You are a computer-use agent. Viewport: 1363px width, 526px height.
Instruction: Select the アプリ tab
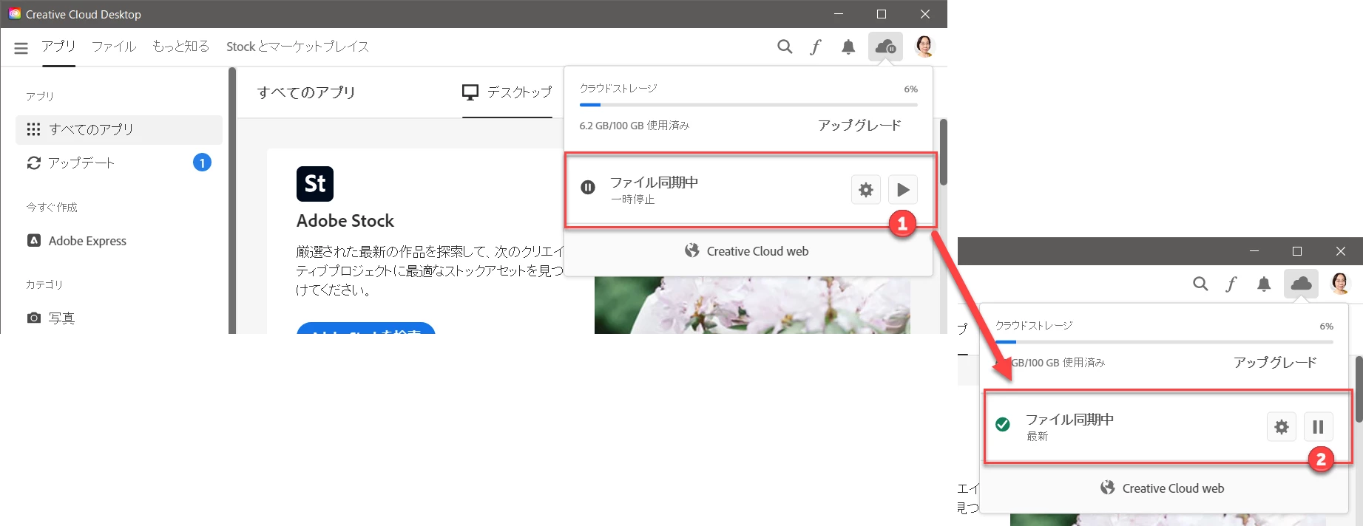(58, 46)
